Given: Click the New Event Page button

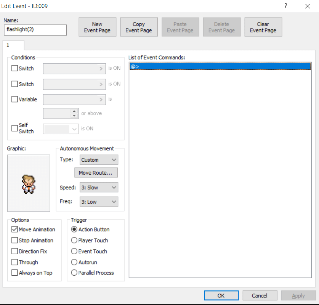Looking at the screenshot, I should coord(97,27).
